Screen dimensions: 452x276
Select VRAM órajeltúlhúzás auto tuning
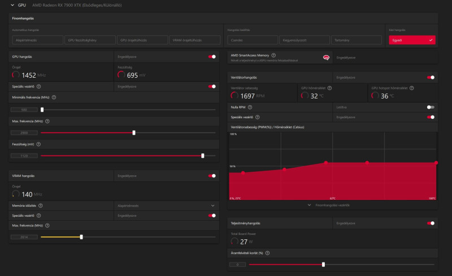click(x=195, y=40)
